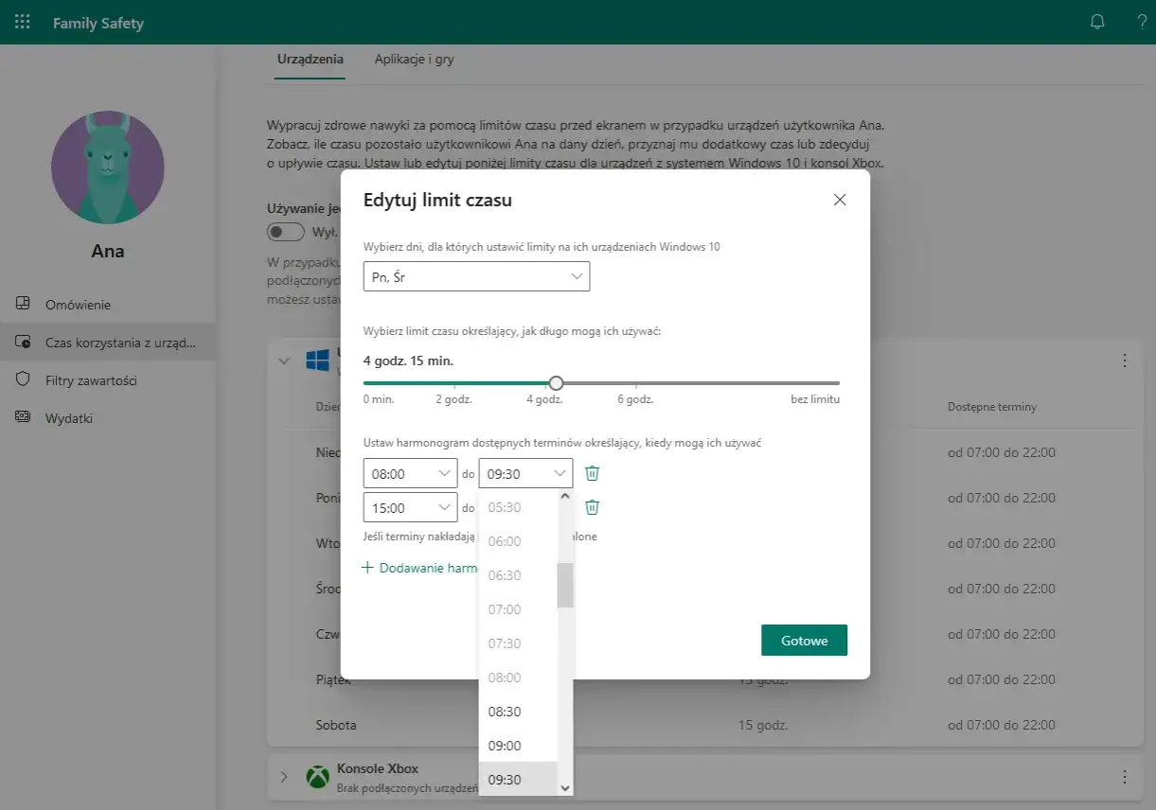Image resolution: width=1156 pixels, height=810 pixels.
Task: Click the help question mark icon
Action: 1142,23
